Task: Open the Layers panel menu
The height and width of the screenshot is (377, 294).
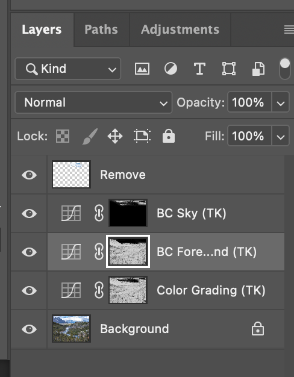Action: (x=289, y=30)
